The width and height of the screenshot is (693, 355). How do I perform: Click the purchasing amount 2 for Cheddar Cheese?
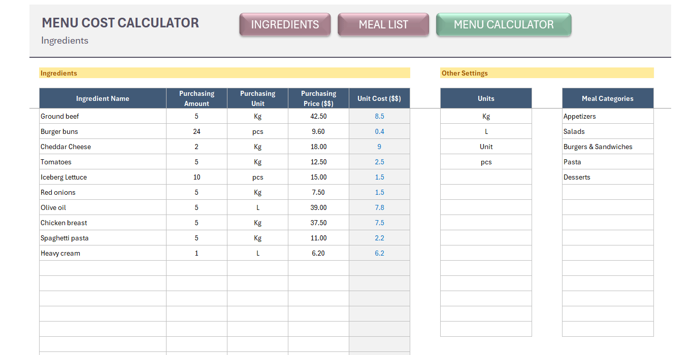[196, 147]
